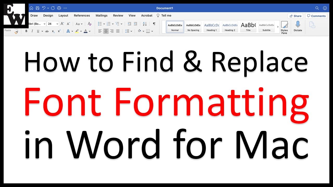333x187 pixels.
Task: Apply multilevel list formatting
Action: point(118,24)
